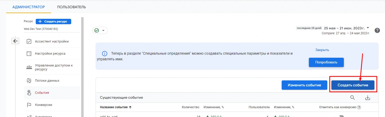Viewport: 385px width, 117px height.
Task: Click the info icon in blue banner
Action: click(x=105, y=54)
